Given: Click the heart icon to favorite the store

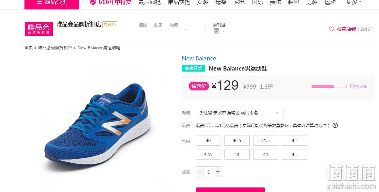Looking at the screenshot, I should 331,29.
